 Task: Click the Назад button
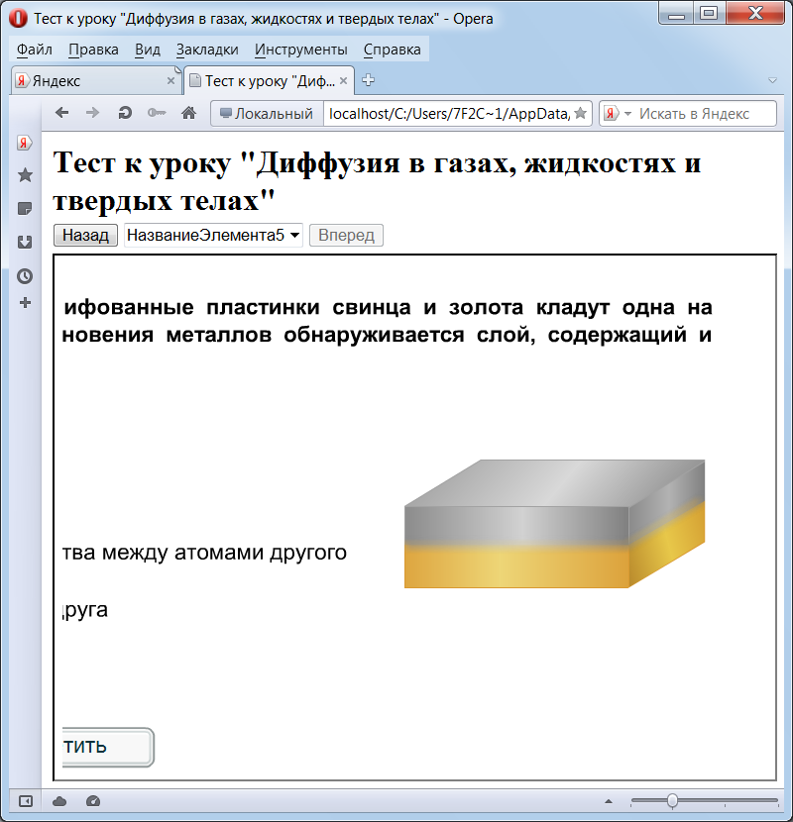85,235
